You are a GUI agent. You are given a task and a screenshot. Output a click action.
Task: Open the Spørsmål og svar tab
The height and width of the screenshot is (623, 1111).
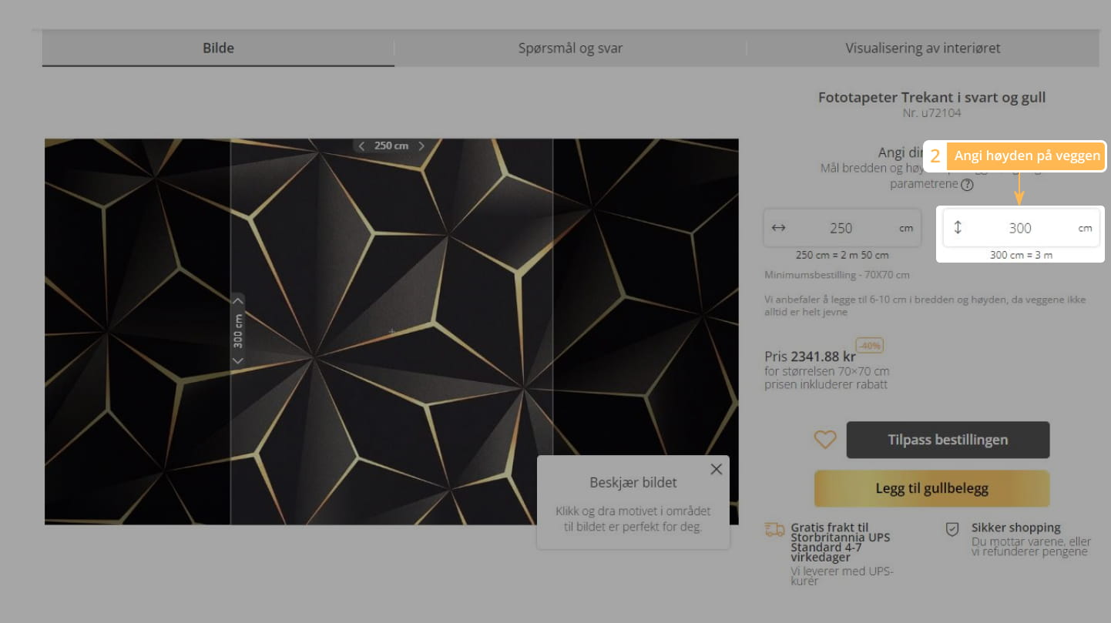coord(570,48)
